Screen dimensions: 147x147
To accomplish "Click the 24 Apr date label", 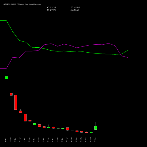I will point(48,140).
